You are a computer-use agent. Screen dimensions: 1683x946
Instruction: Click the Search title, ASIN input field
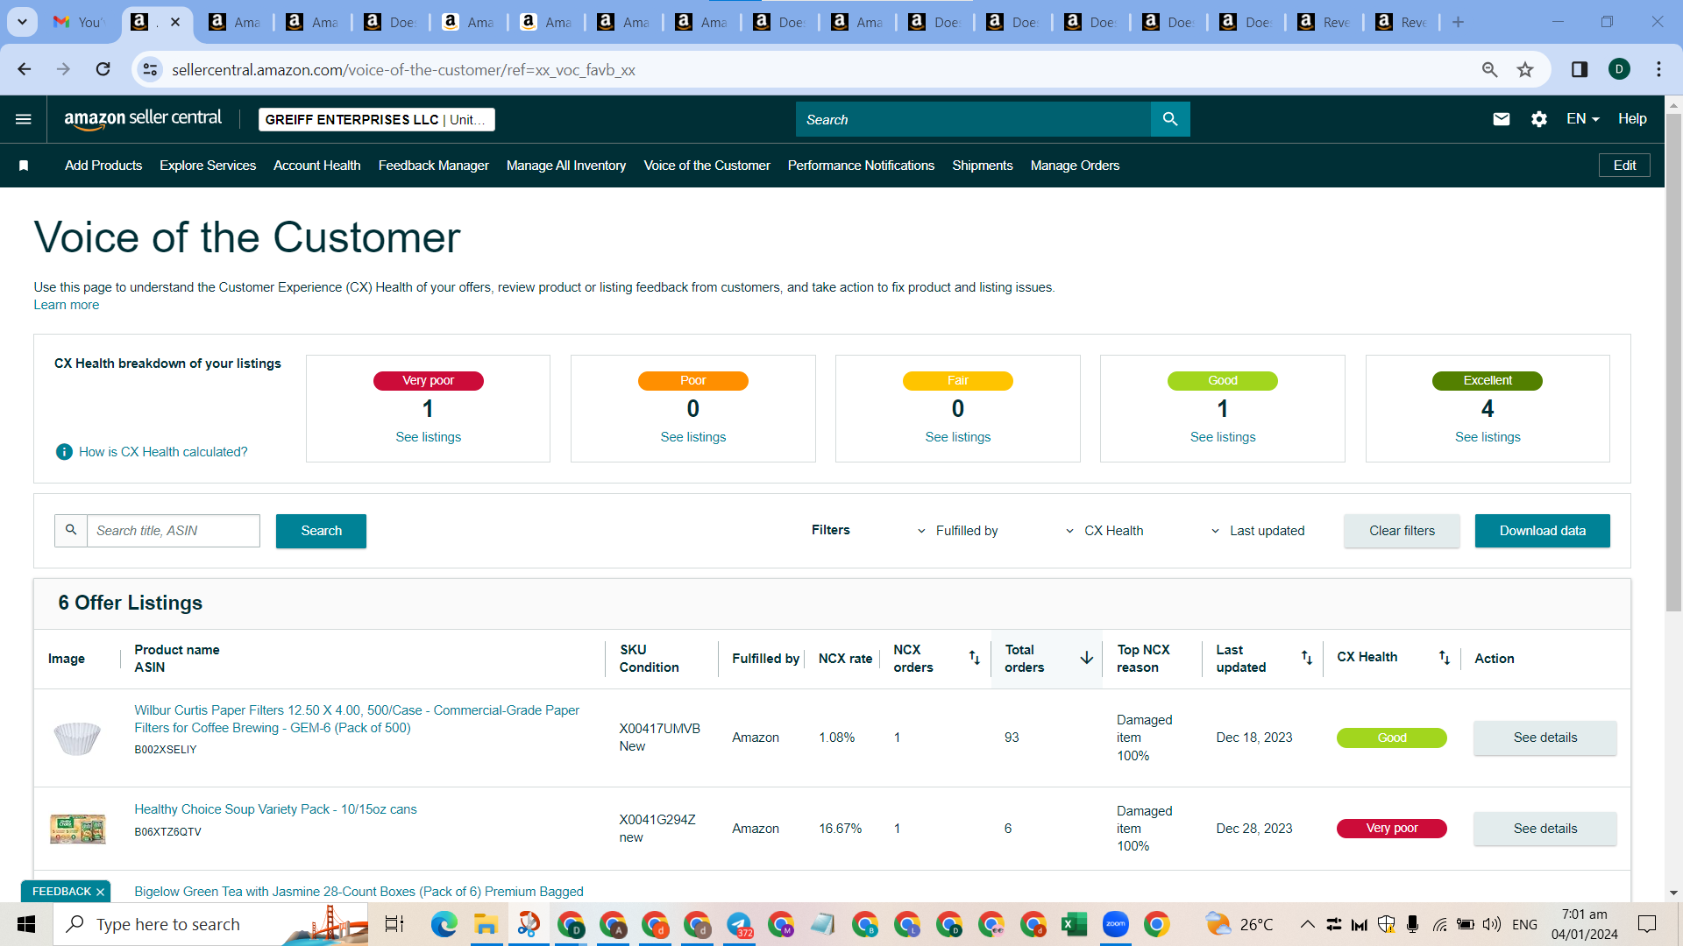(174, 531)
